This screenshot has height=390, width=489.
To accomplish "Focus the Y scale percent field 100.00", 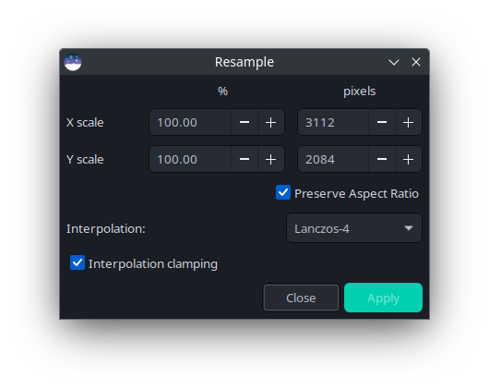I will click(190, 159).
